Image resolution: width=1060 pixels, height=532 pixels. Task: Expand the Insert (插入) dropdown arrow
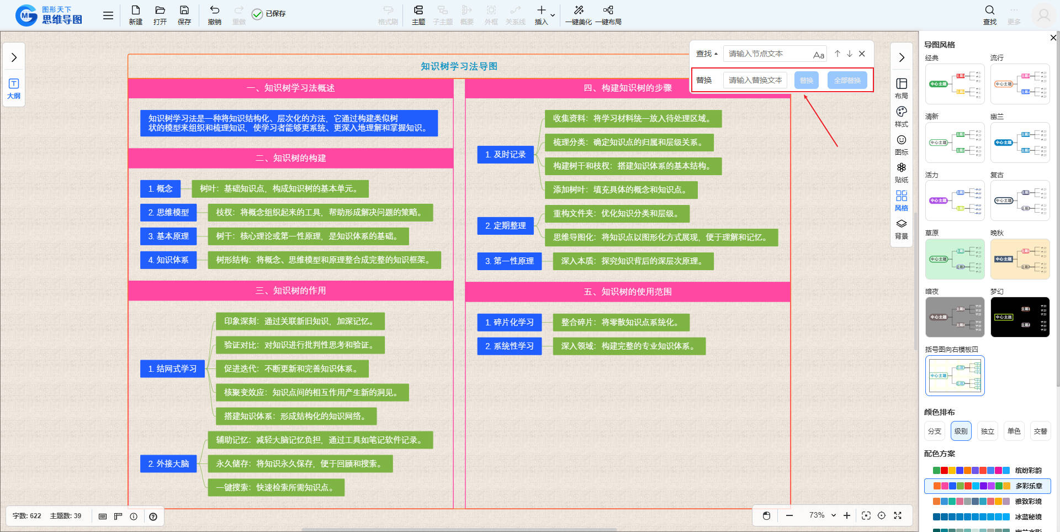point(553,15)
